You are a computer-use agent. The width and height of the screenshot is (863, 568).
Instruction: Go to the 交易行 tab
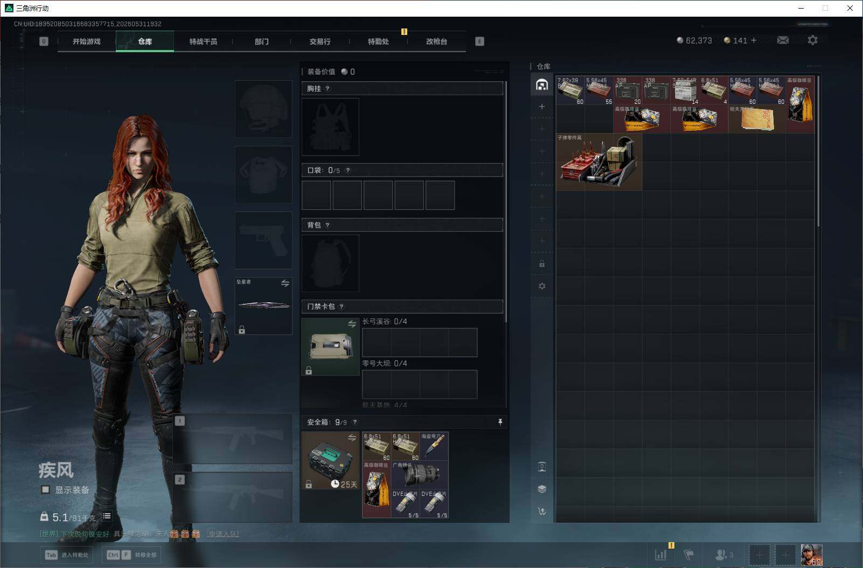(x=320, y=41)
